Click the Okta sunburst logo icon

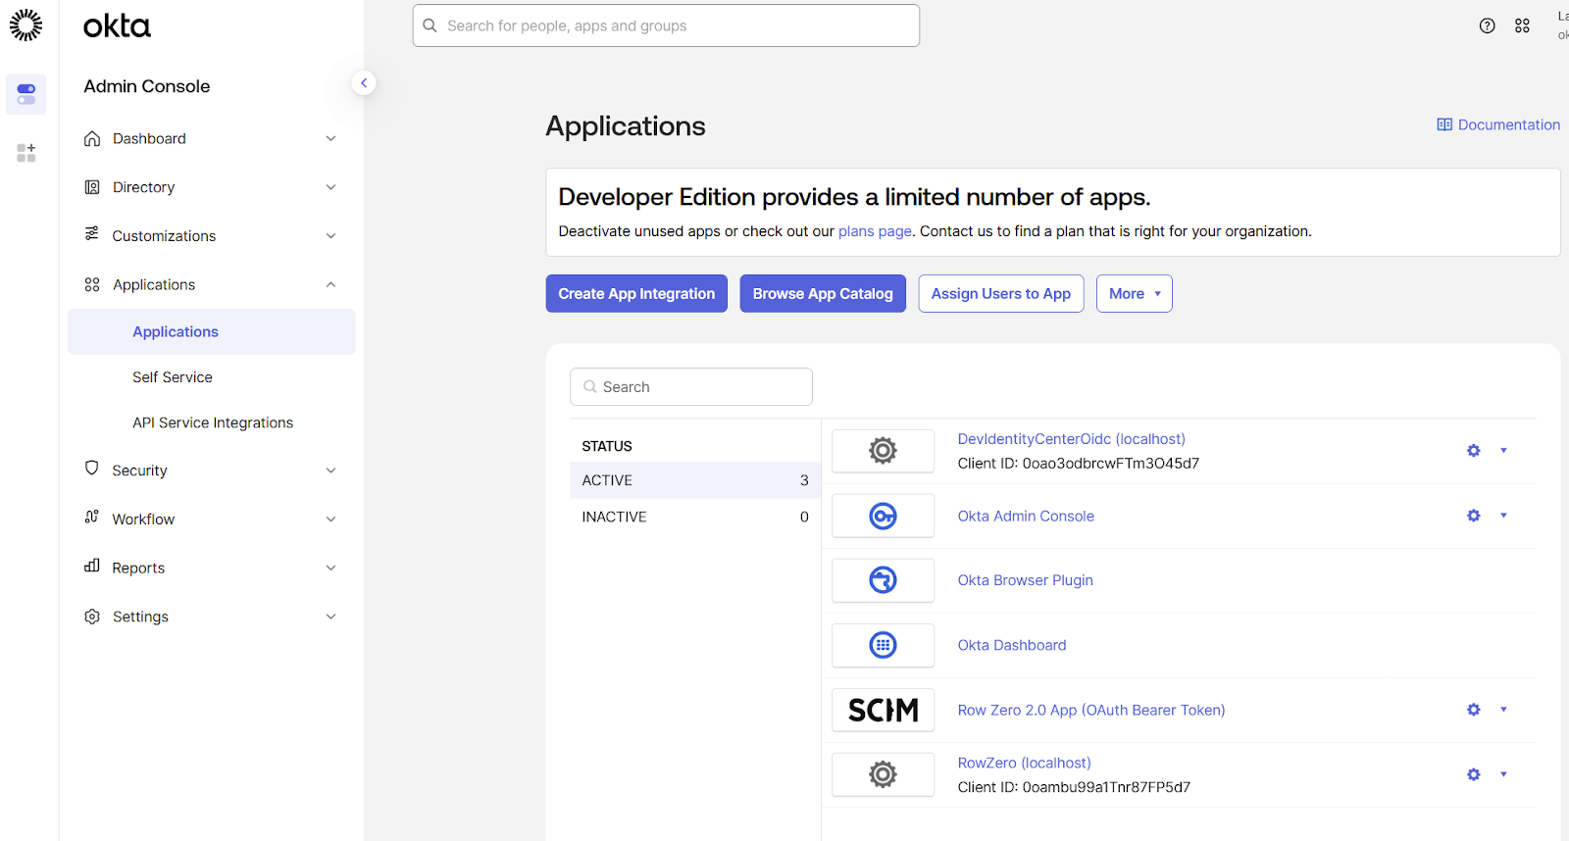coord(25,25)
